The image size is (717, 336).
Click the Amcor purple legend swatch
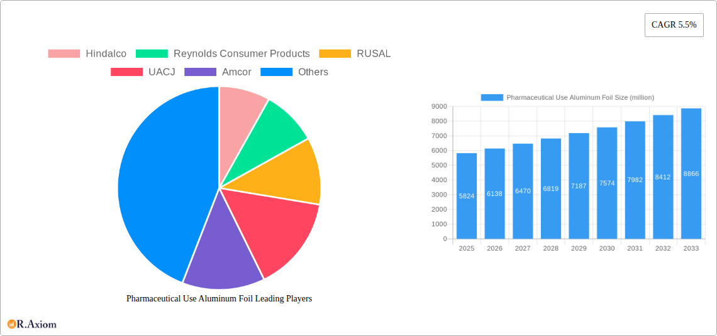[200, 72]
